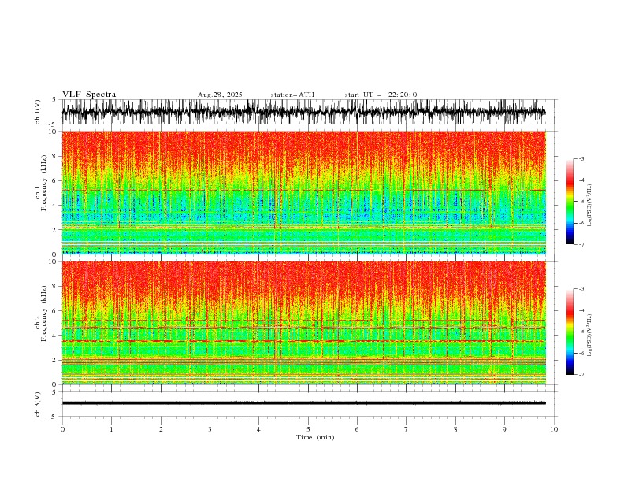This screenshot has height=482, width=624.
Task: Click the time axis tick label '5'
Action: [308, 429]
